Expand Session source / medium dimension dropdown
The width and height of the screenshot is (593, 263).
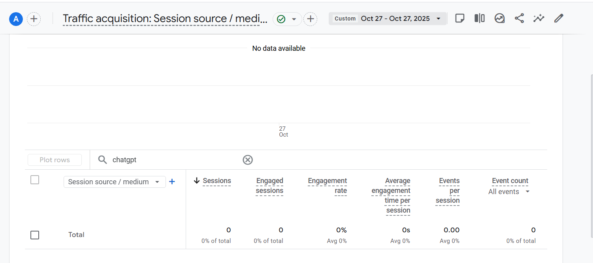tap(114, 182)
